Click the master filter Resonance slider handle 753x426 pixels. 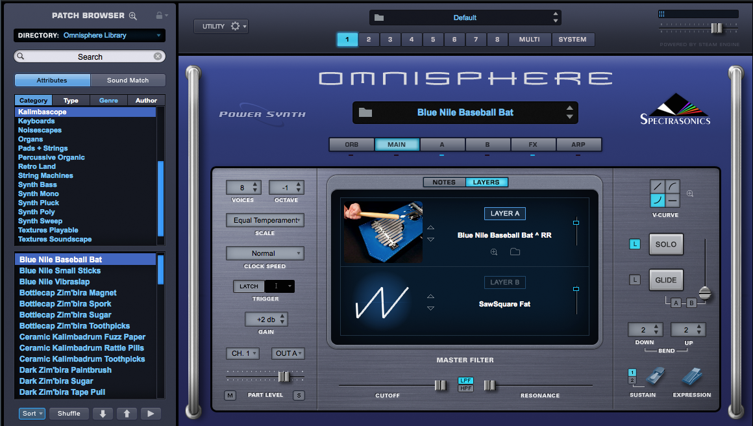[x=489, y=385]
